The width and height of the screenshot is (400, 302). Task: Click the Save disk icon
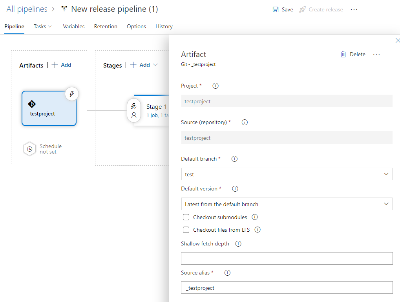[276, 9]
